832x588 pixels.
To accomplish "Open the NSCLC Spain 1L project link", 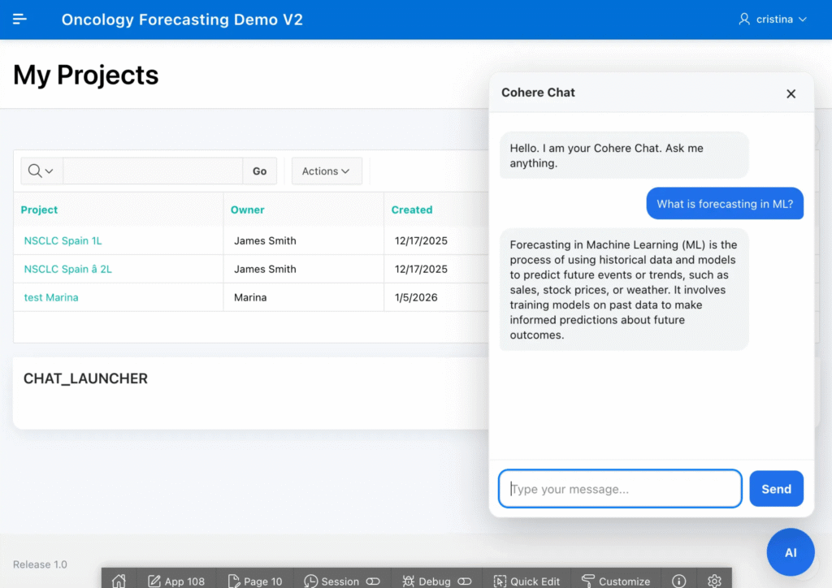I will point(63,240).
